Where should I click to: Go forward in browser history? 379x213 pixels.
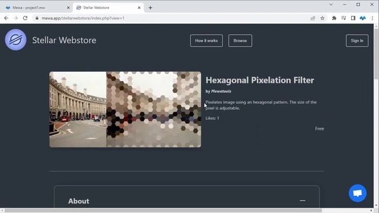click(x=16, y=18)
